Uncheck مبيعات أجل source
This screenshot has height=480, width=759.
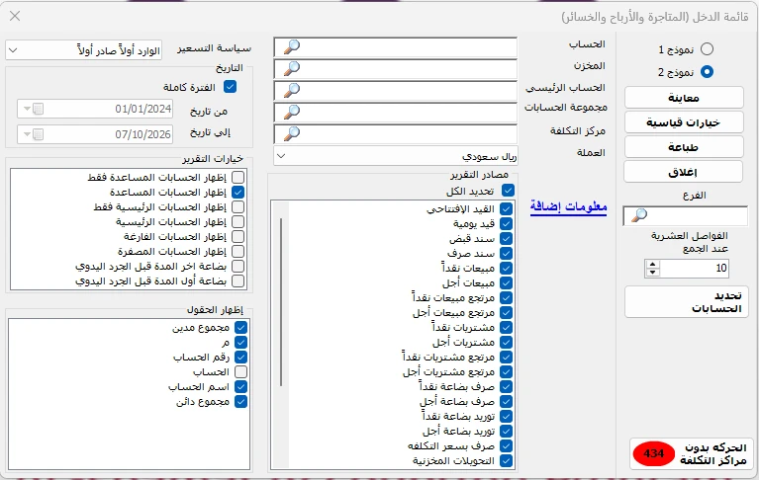tap(507, 283)
